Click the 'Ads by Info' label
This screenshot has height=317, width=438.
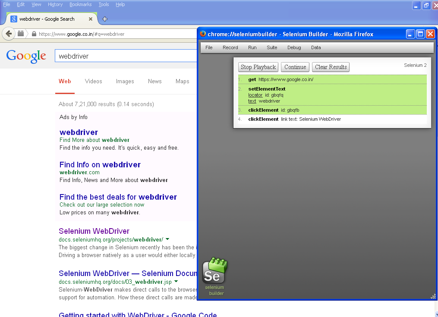[73, 117]
